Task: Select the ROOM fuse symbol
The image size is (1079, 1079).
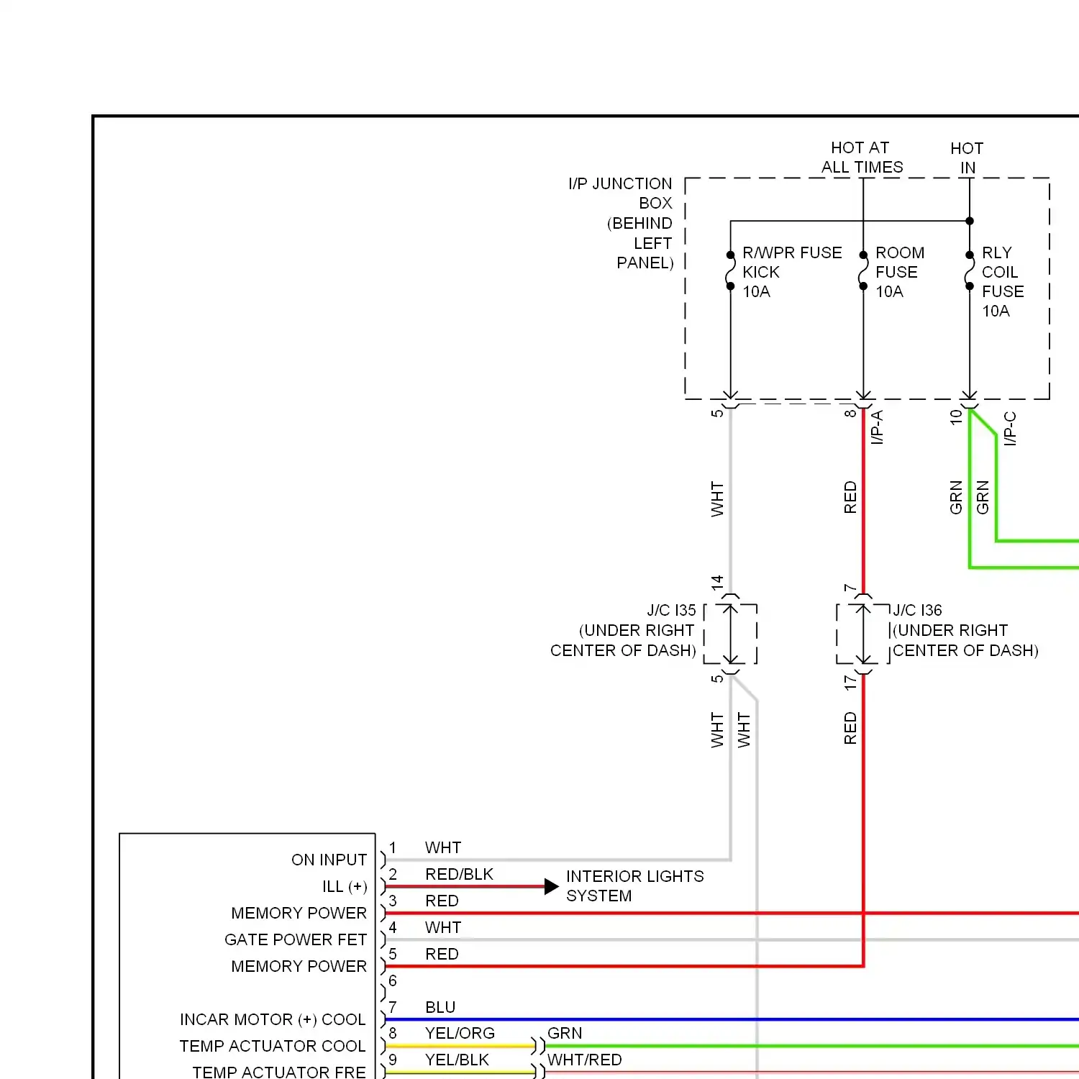Action: pos(863,270)
